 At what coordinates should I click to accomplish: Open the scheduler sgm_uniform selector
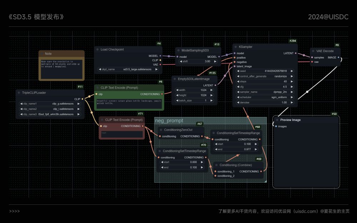tap(265, 97)
